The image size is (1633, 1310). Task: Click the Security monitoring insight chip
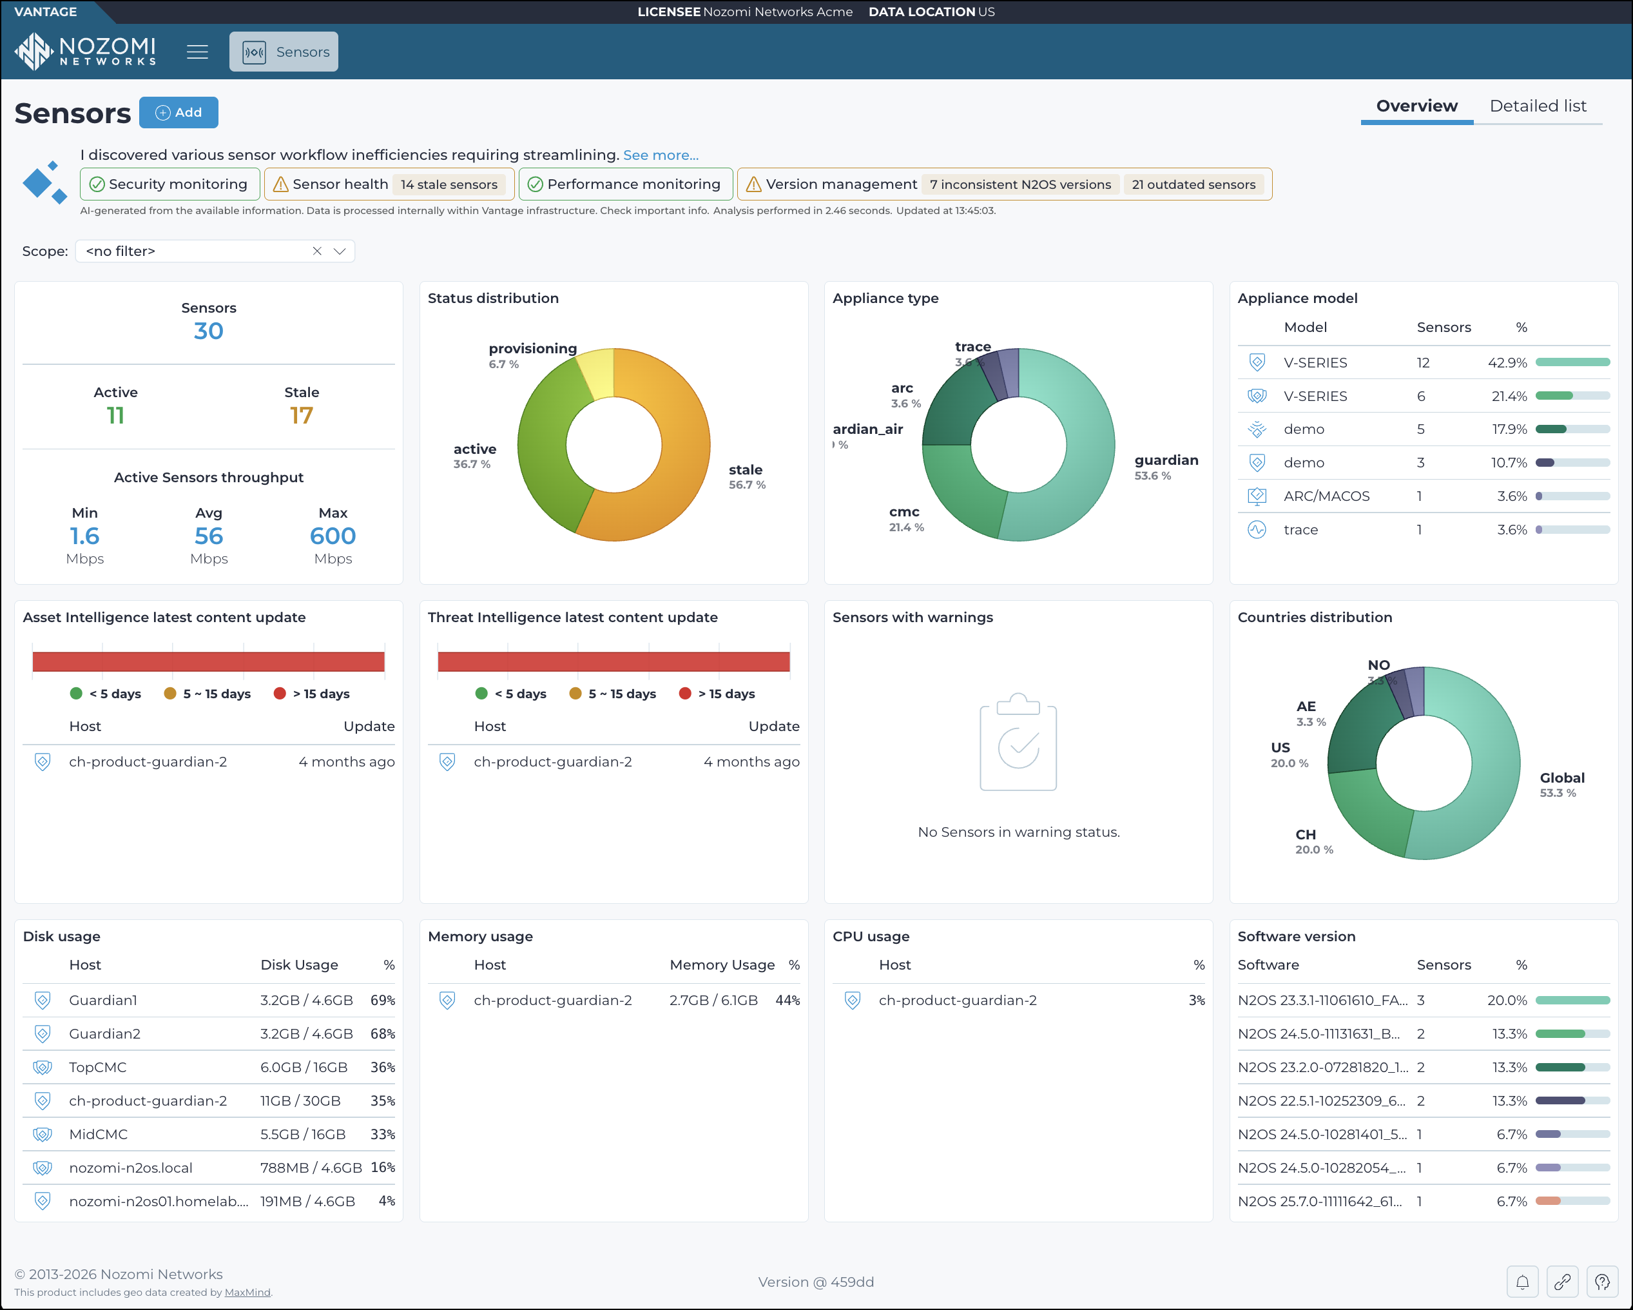(169, 184)
